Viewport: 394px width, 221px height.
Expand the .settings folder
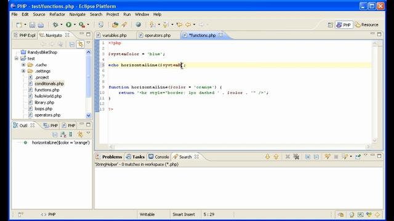23,71
